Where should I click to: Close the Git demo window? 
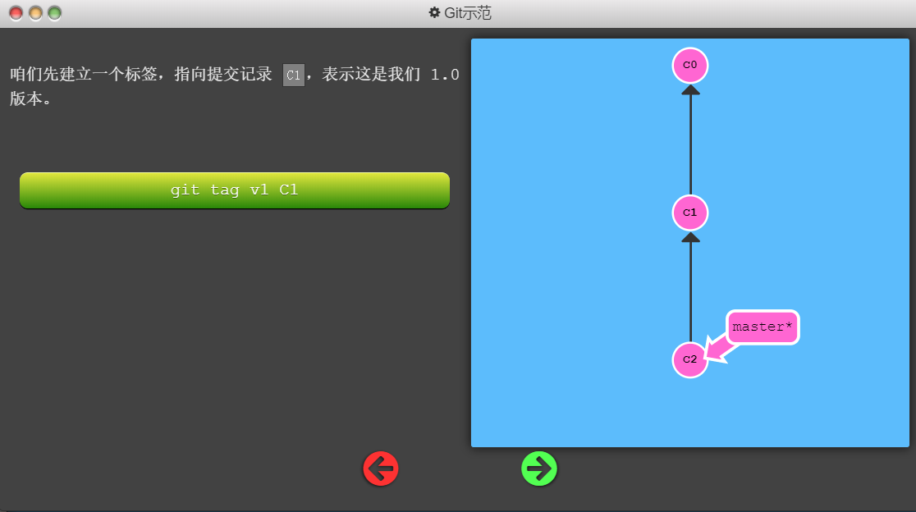point(16,13)
